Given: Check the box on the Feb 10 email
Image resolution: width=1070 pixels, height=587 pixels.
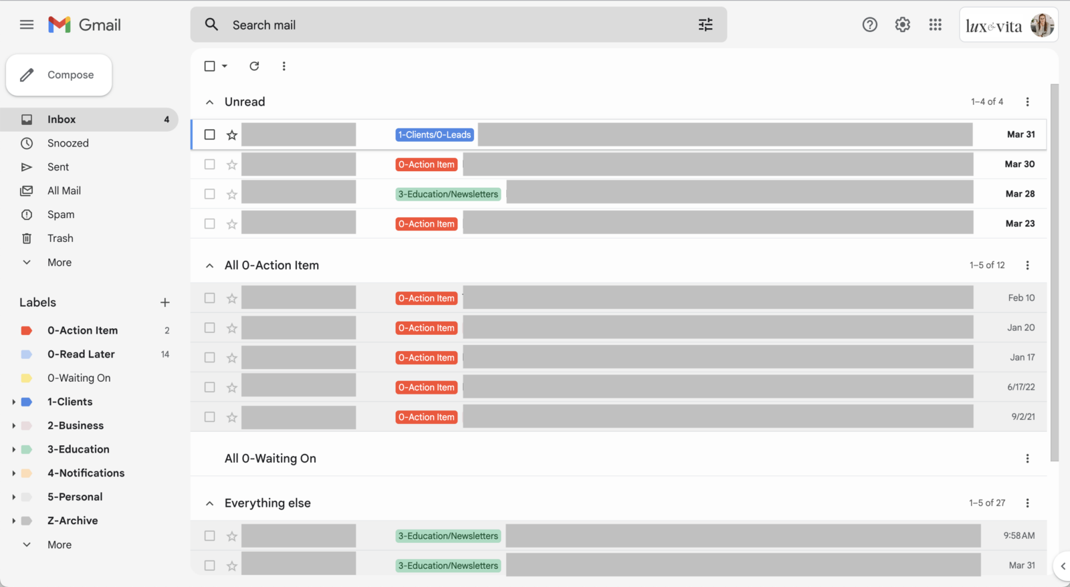Looking at the screenshot, I should pos(210,298).
